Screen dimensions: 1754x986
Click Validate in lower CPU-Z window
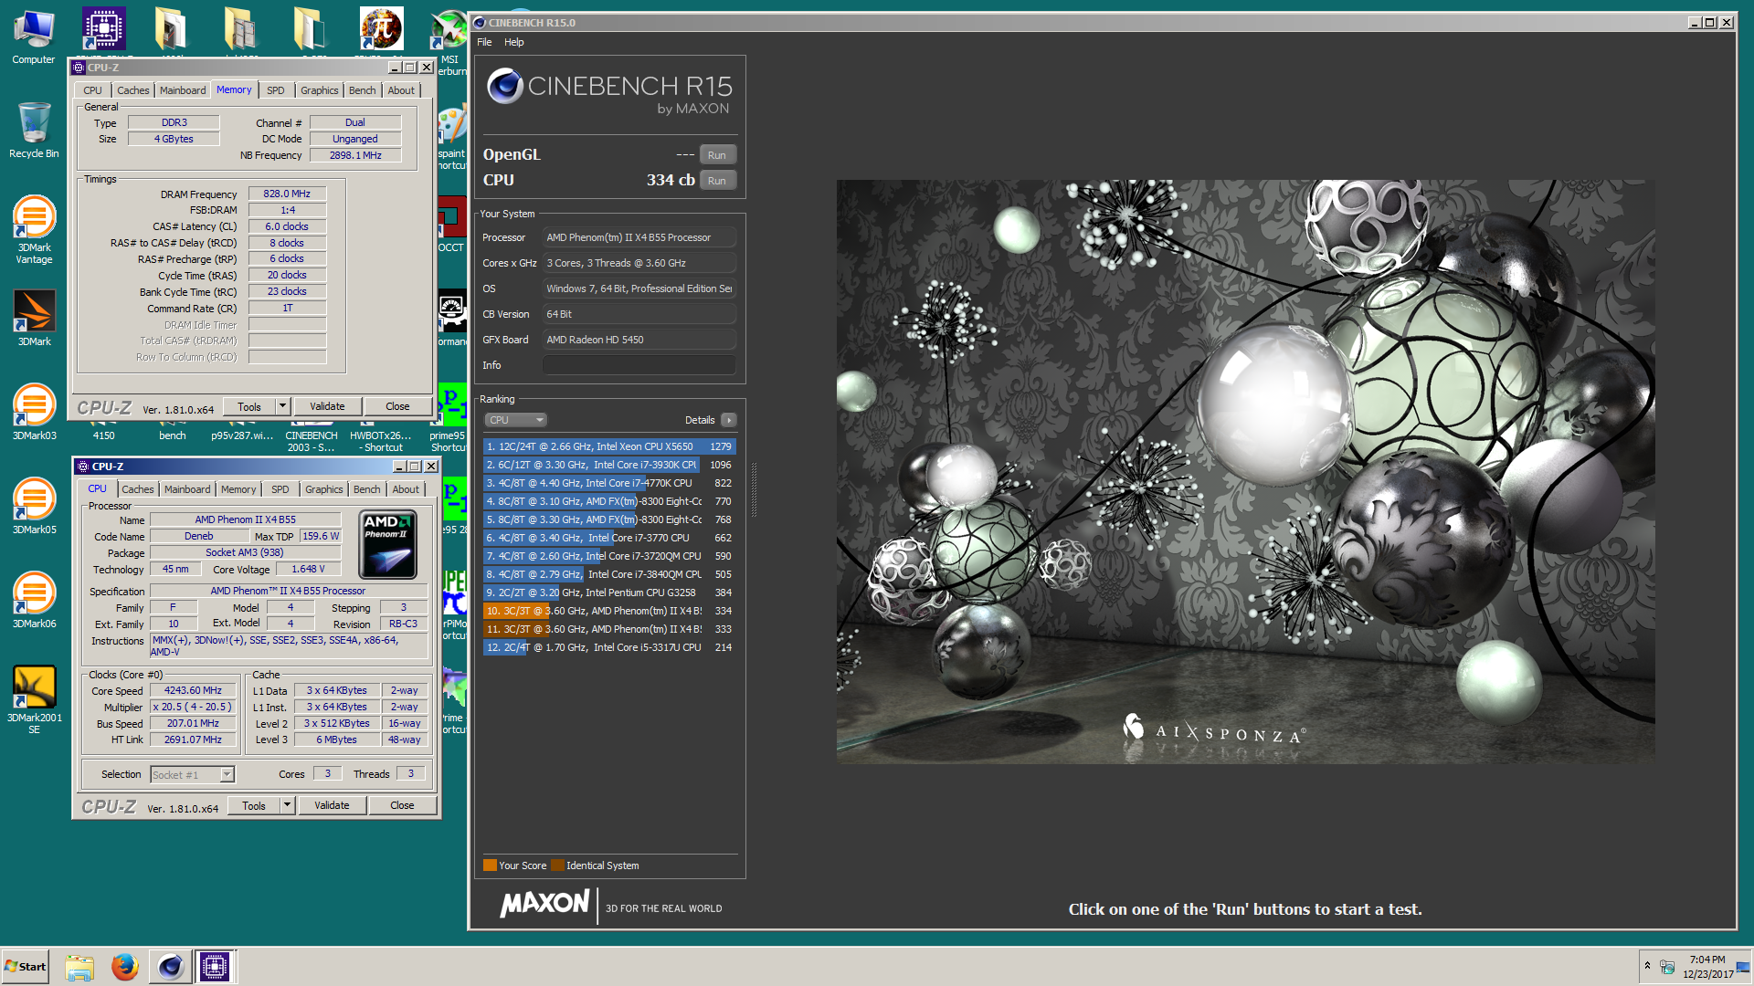click(332, 805)
